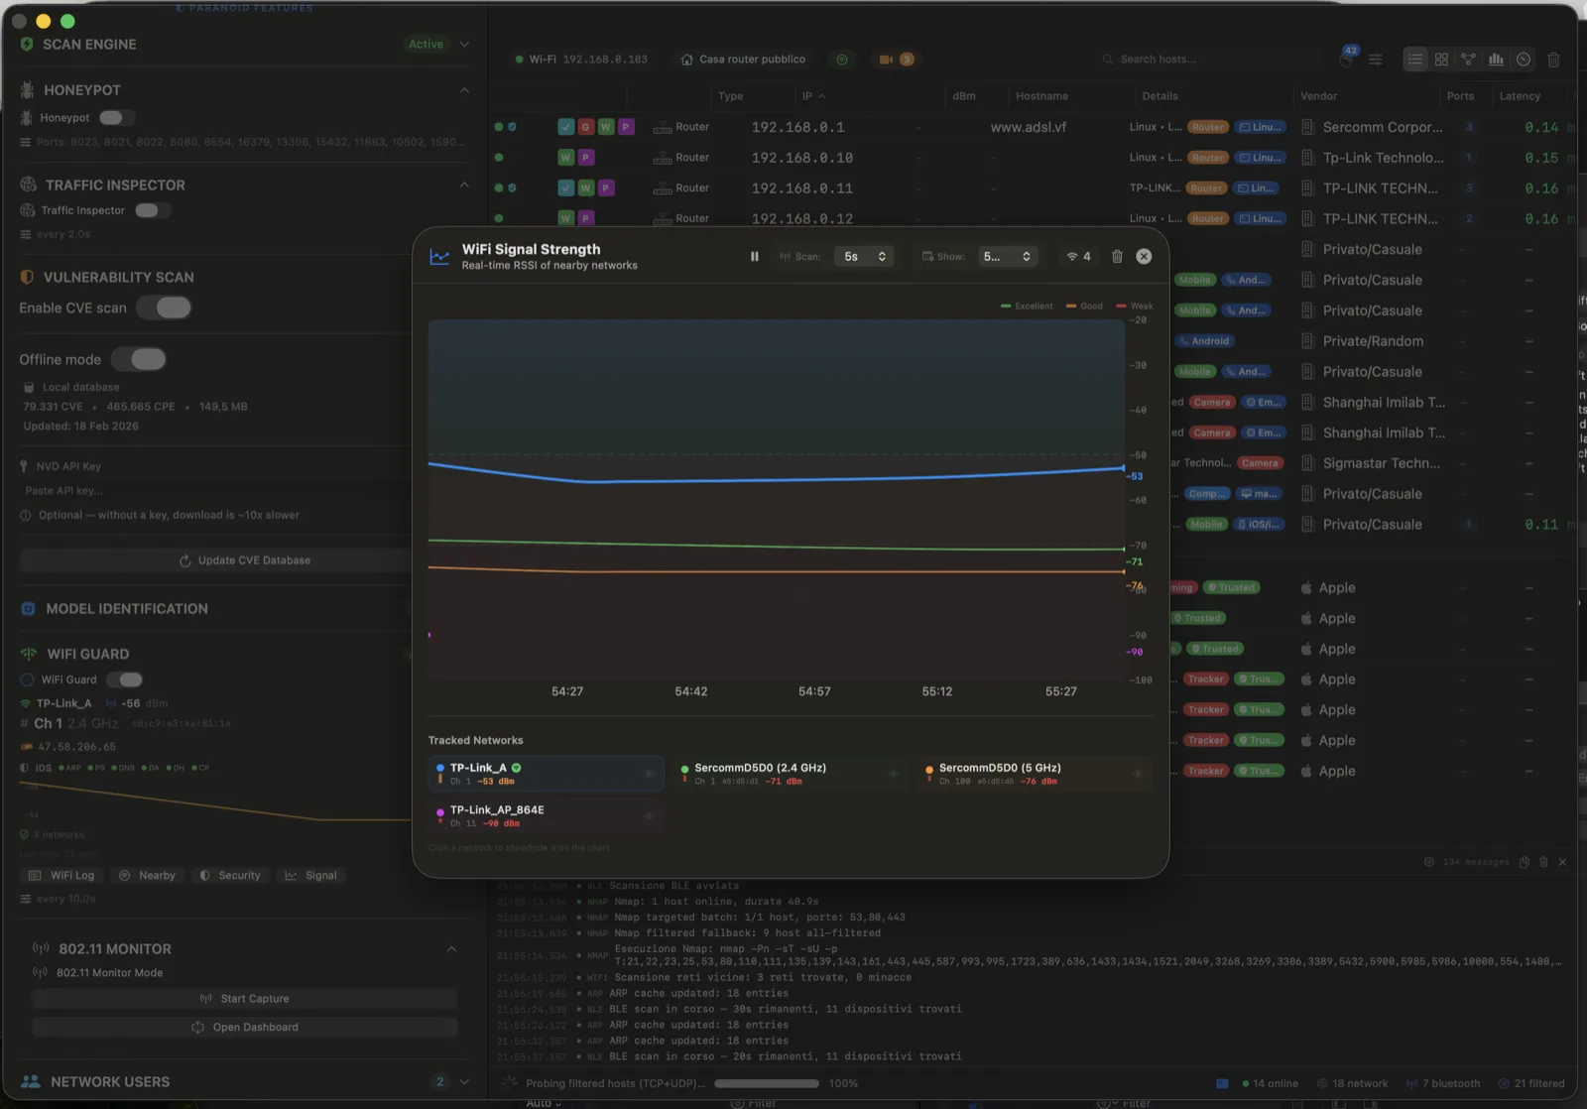1587x1109 pixels.
Task: Open the Nearby tab in WiFi Guard
Action: coord(148,876)
